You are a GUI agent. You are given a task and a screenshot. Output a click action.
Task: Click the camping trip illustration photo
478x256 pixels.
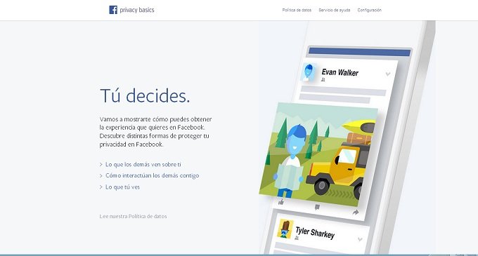pyautogui.click(x=317, y=154)
